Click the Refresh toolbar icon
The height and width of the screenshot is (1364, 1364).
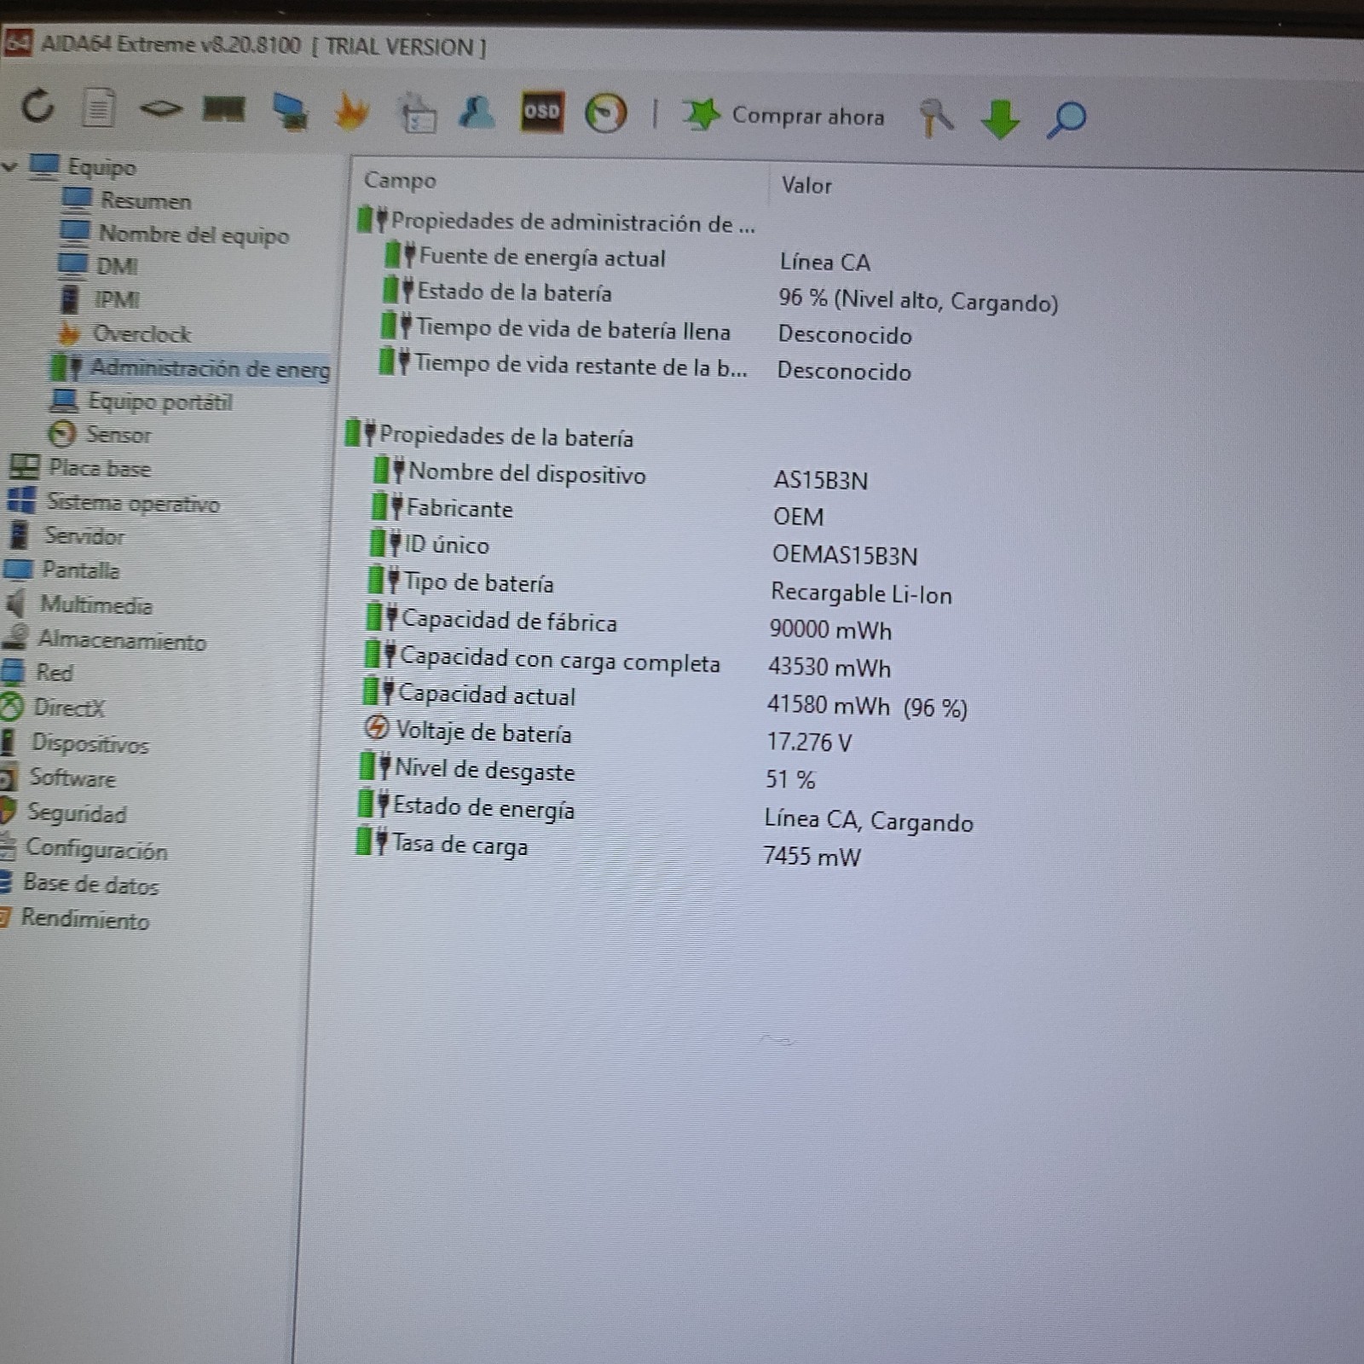click(x=38, y=107)
